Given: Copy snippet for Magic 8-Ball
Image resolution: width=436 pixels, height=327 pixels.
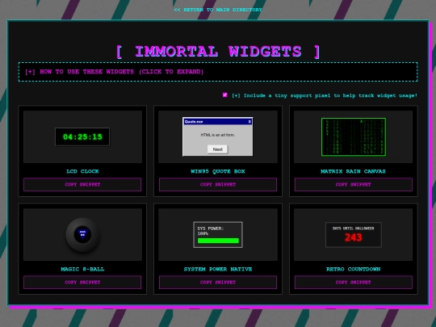Looking at the screenshot, I should coord(82,283).
